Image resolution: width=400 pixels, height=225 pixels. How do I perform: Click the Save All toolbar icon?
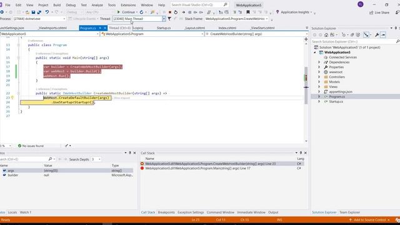coord(39,12)
